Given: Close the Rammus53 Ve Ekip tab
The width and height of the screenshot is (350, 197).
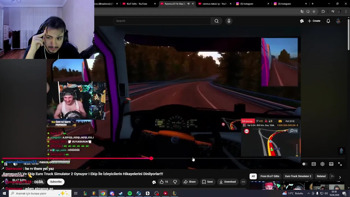Looking at the screenshot, I should (x=193, y=4).
